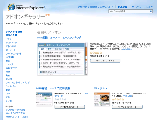Click the 注目のアドオン heading
Image resolution: width=157 pixels, height=120 pixels.
click(x=49, y=32)
